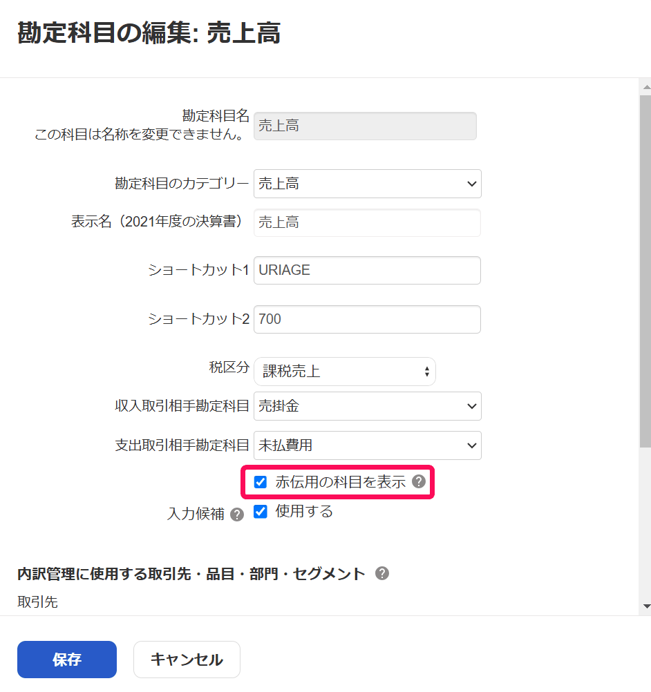Open 支出取引相手勘定科目 dropdown showing 未払費用
The width and height of the screenshot is (651, 692).
tap(368, 445)
